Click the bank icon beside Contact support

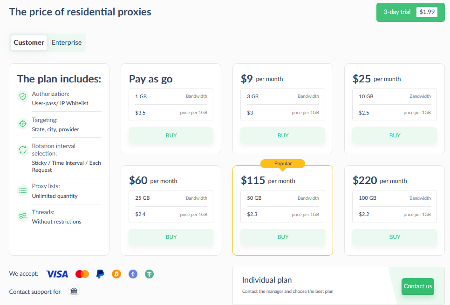point(74,291)
